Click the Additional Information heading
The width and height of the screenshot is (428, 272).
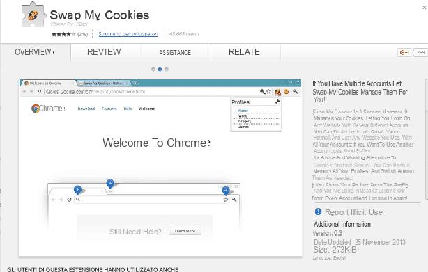coord(342,224)
